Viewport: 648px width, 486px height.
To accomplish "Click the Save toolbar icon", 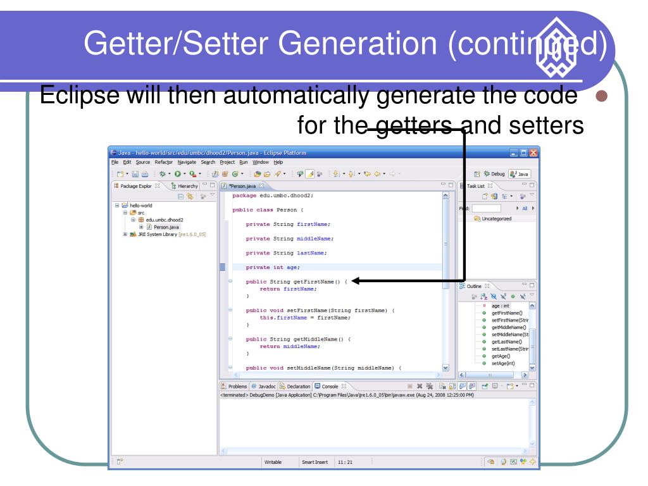I will pyautogui.click(x=135, y=174).
